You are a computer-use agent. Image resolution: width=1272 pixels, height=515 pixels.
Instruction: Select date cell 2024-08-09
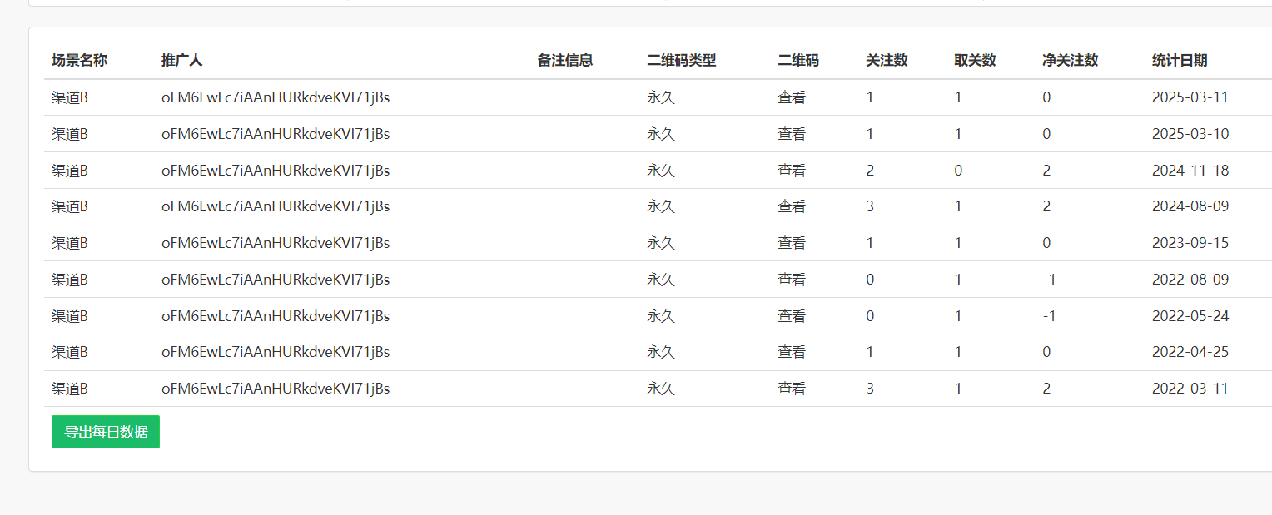pyautogui.click(x=1190, y=206)
